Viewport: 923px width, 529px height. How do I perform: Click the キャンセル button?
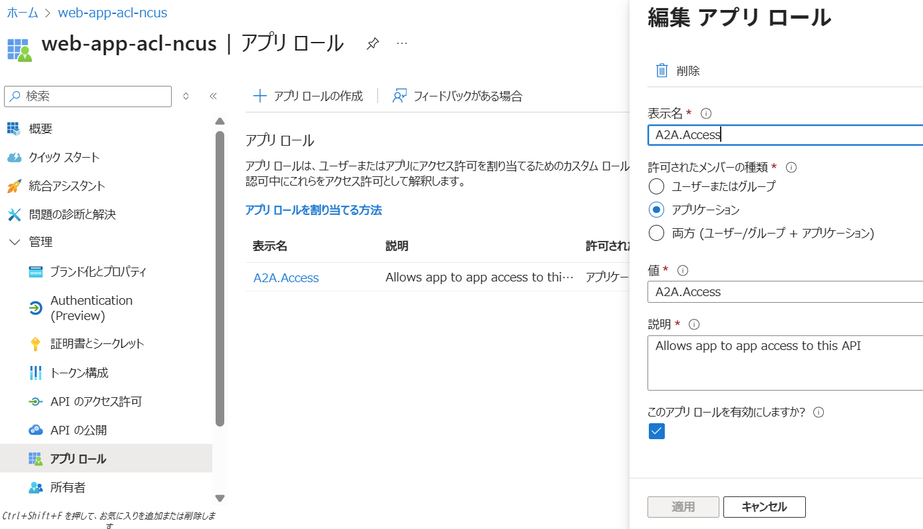pyautogui.click(x=764, y=507)
